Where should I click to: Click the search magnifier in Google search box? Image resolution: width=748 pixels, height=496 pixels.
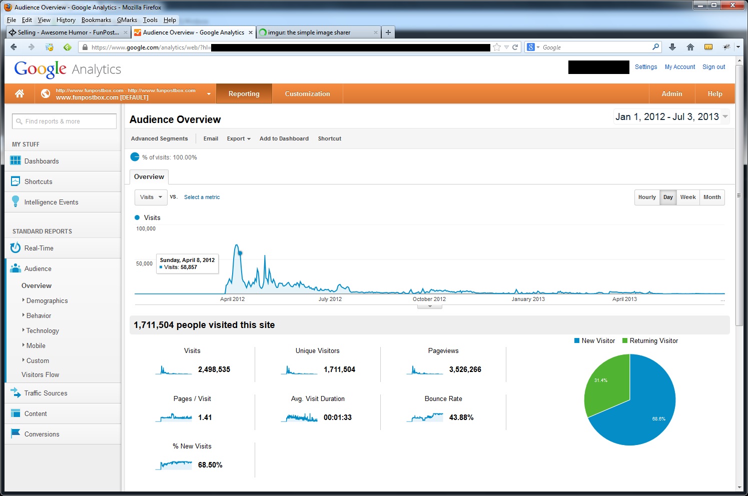tap(655, 47)
